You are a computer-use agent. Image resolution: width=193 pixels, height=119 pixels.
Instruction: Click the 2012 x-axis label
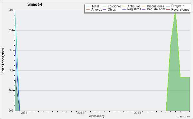(x=81, y=113)
